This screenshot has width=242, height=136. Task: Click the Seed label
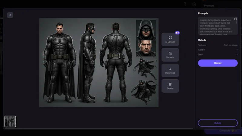click(200, 54)
